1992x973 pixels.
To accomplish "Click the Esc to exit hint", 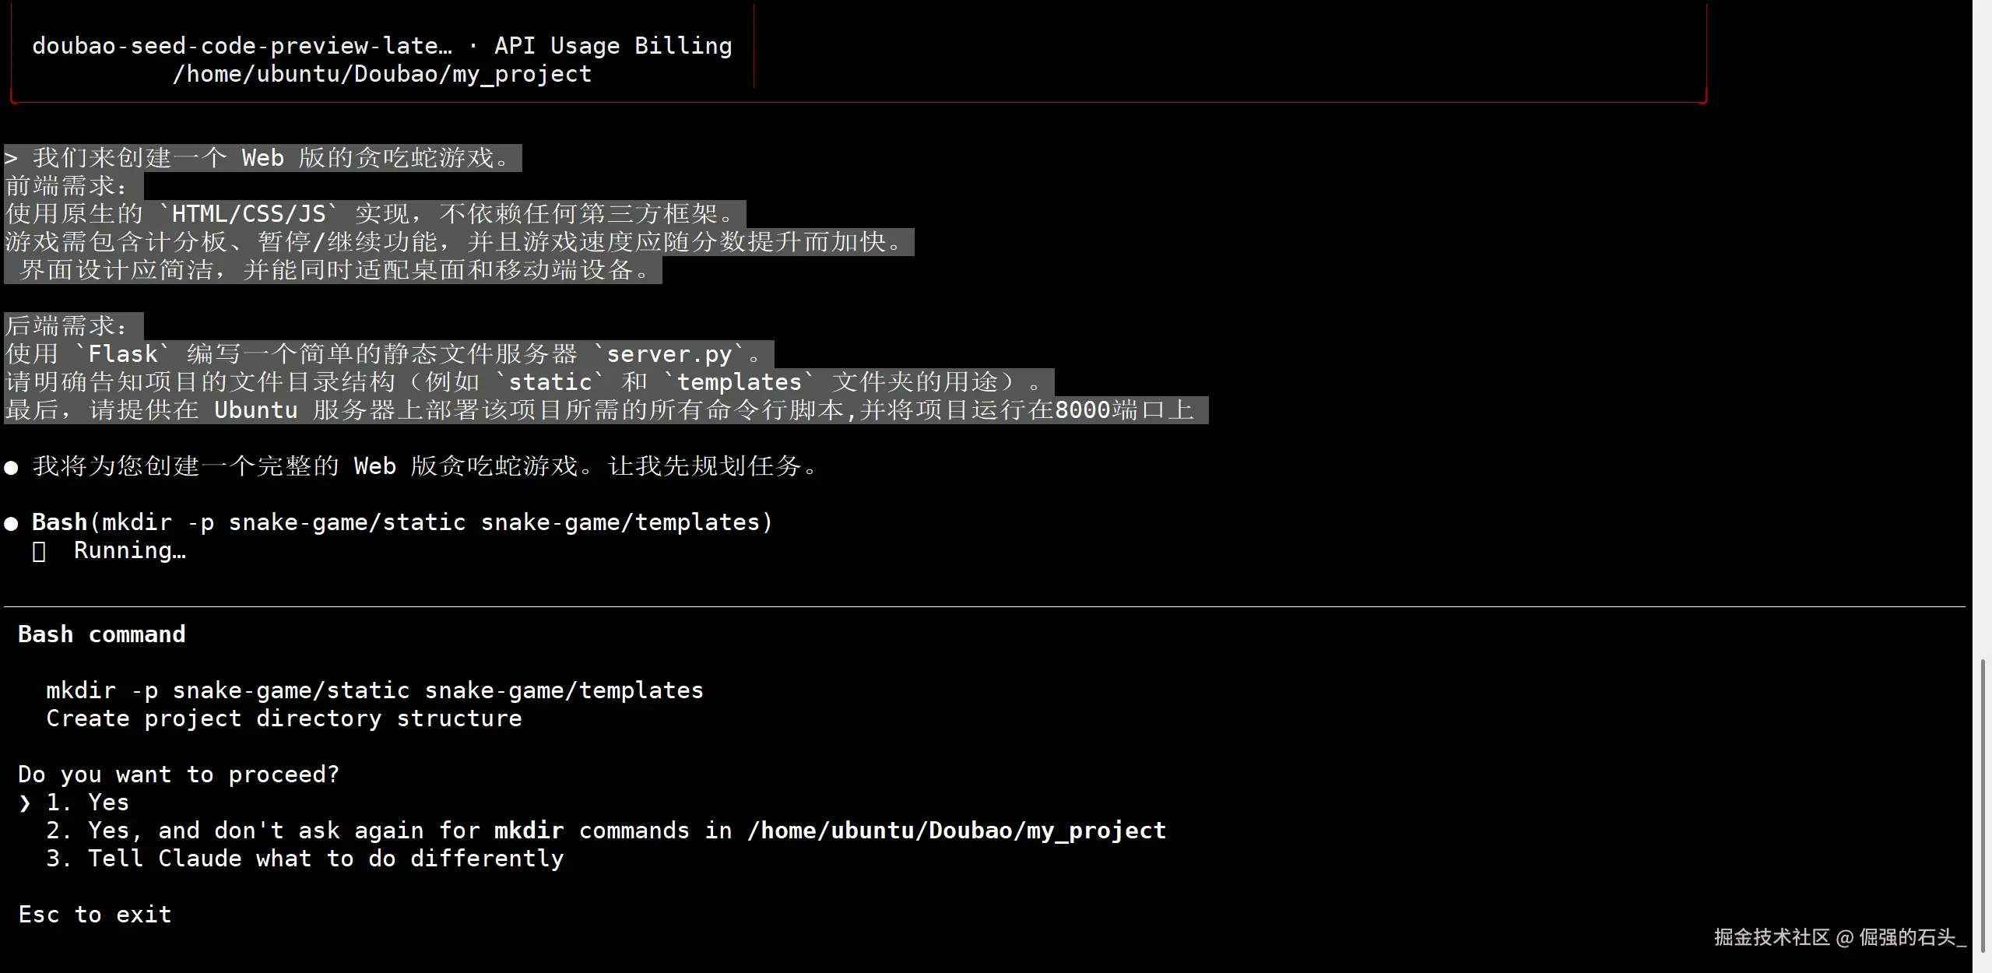I will pos(95,915).
